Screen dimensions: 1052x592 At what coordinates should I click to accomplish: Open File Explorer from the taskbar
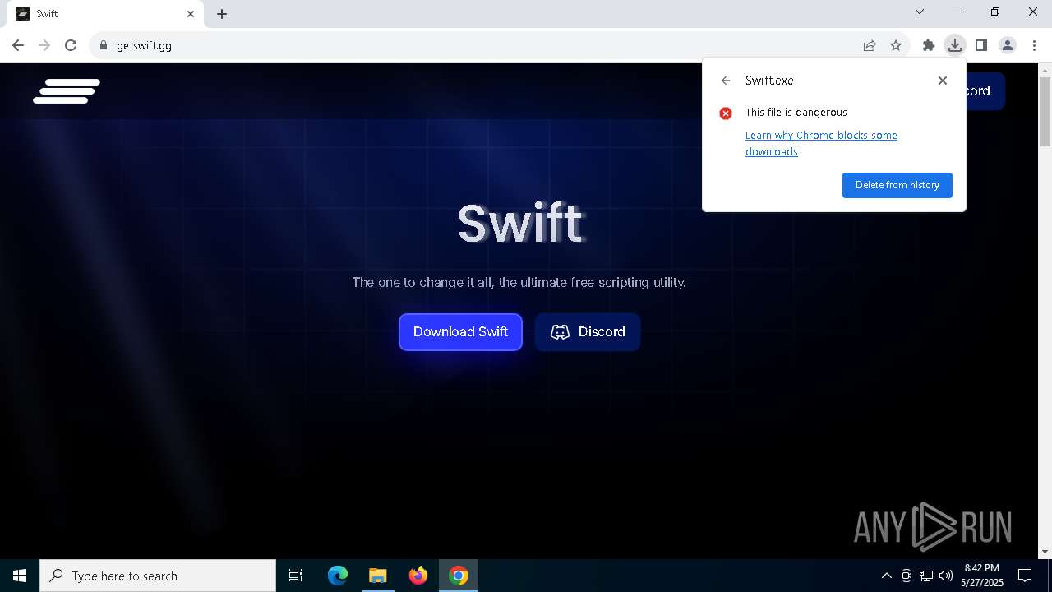click(x=377, y=576)
